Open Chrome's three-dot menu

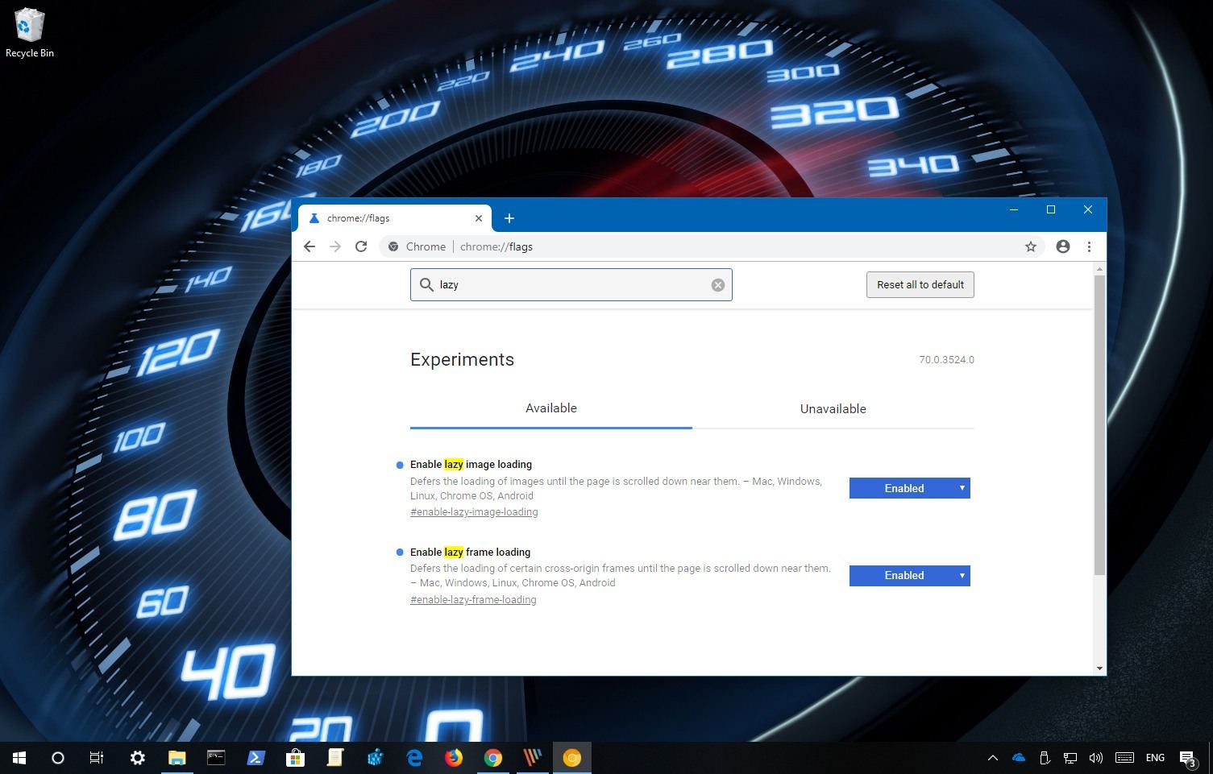tap(1089, 246)
